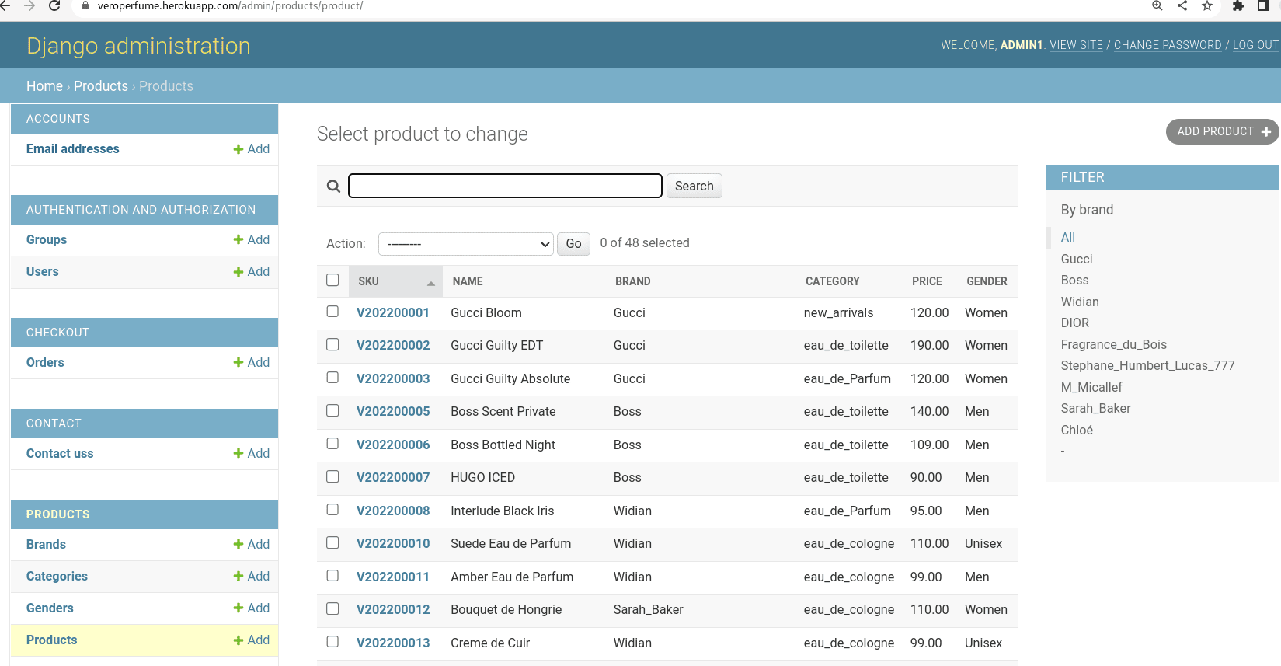Check the Gucci Guilty Absolute row

pos(332,377)
